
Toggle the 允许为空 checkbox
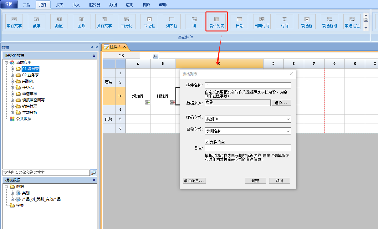coord(207,142)
